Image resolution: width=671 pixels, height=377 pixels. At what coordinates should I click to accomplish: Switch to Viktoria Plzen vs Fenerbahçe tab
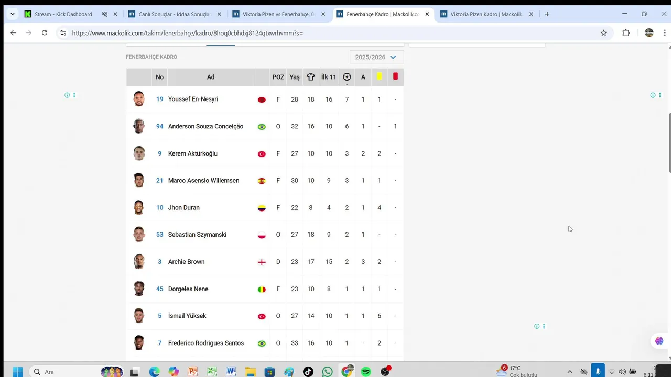click(278, 14)
